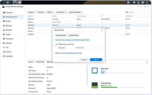The width and height of the screenshot is (152, 95).
Task: Click the Host CPU usage bar
Action: 123,73
